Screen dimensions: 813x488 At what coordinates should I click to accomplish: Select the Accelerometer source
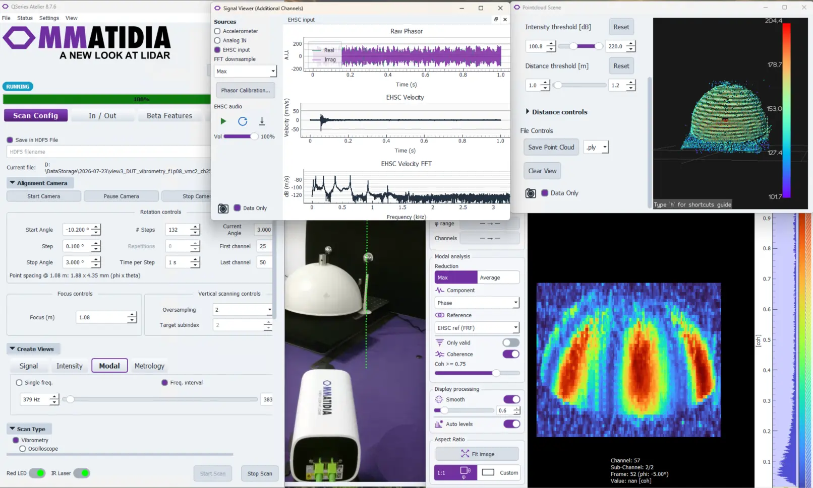[217, 31]
